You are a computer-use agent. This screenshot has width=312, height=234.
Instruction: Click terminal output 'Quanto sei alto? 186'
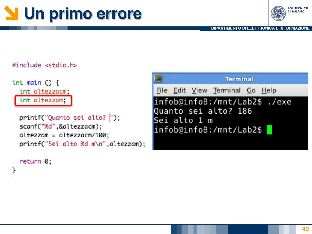pyautogui.click(x=203, y=111)
